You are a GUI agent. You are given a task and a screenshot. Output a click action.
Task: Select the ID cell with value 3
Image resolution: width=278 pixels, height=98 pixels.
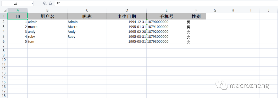pyautogui.click(x=18, y=32)
